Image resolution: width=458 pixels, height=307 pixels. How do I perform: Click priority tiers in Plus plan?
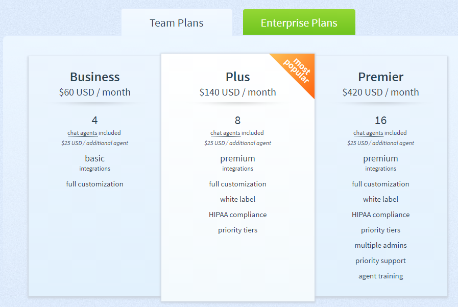[238, 230]
